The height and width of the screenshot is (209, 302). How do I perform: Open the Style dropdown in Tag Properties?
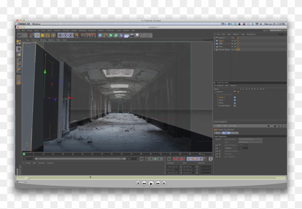[x=250, y=142]
